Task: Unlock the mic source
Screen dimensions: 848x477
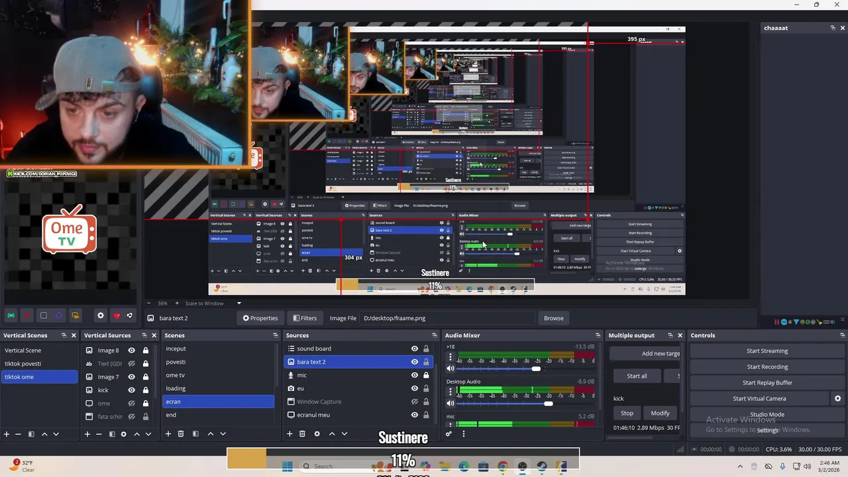Action: click(426, 375)
